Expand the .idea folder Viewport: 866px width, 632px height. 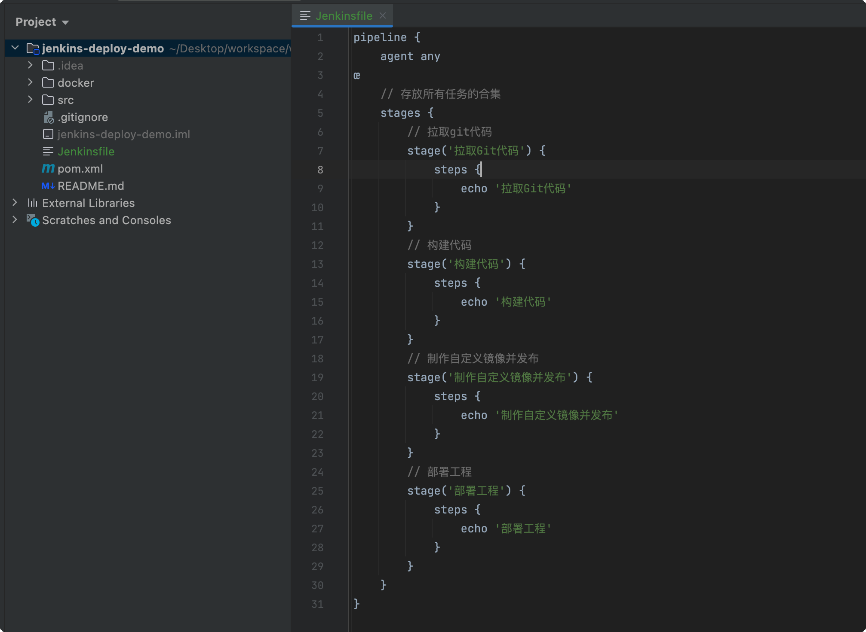coord(30,65)
